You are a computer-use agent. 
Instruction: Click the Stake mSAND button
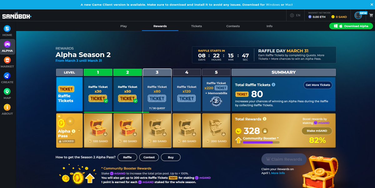[x=317, y=131]
